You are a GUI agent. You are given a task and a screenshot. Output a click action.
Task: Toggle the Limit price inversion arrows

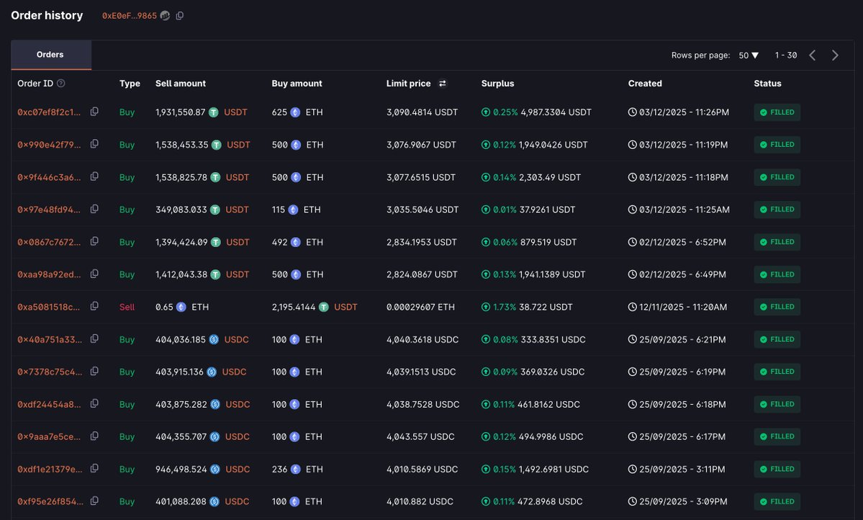pyautogui.click(x=442, y=84)
